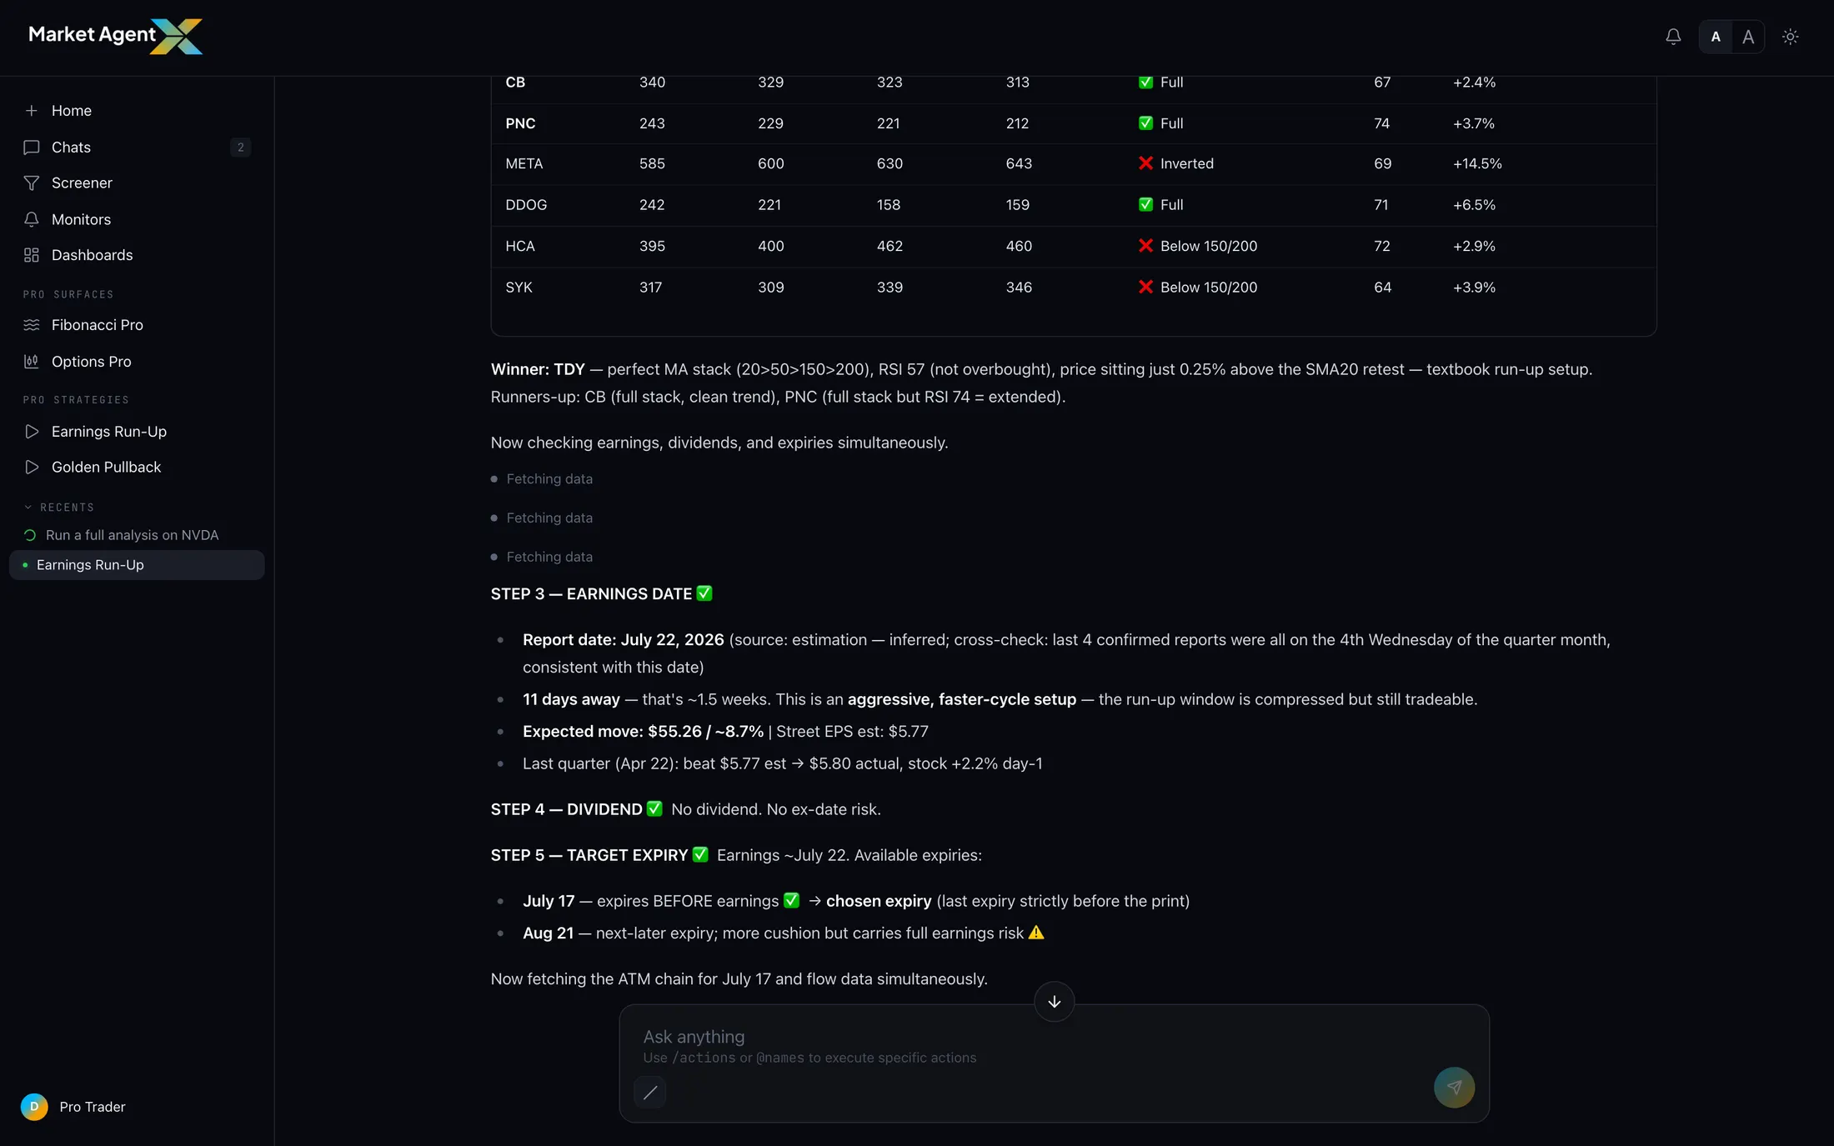Click the Aug 21 warning triangle icon
The image size is (1834, 1146).
[1036, 933]
